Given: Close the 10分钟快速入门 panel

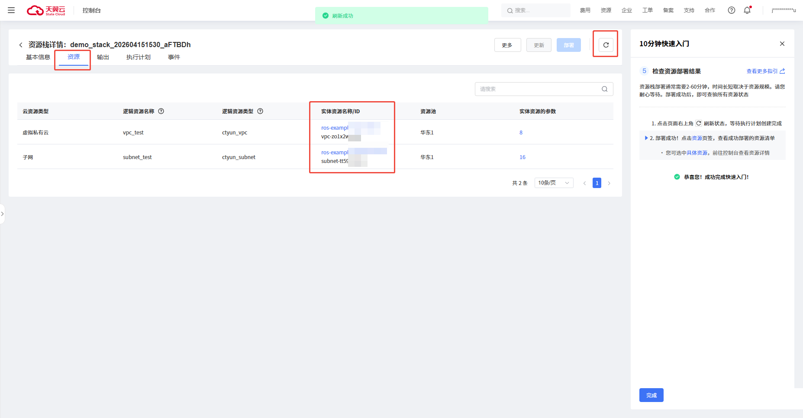Looking at the screenshot, I should (782, 44).
